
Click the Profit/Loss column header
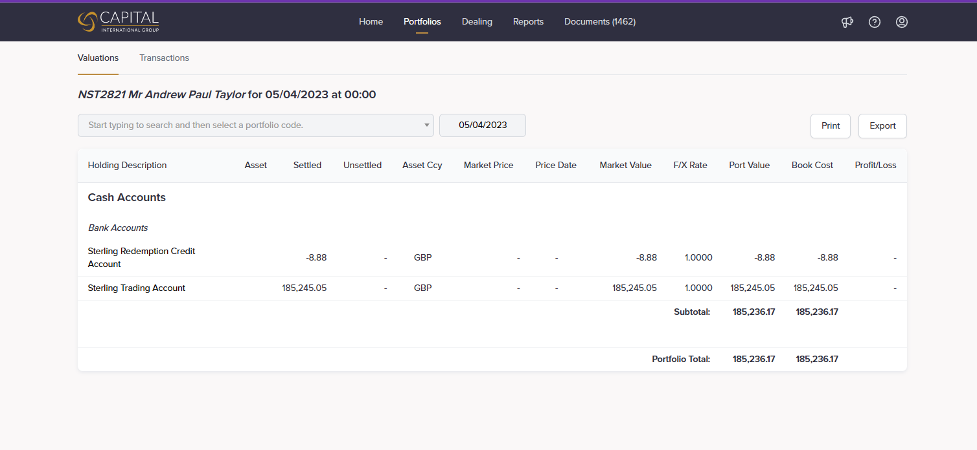pos(875,166)
